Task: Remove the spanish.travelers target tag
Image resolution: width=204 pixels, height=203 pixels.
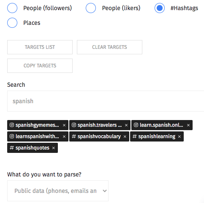Action: pos(126,125)
